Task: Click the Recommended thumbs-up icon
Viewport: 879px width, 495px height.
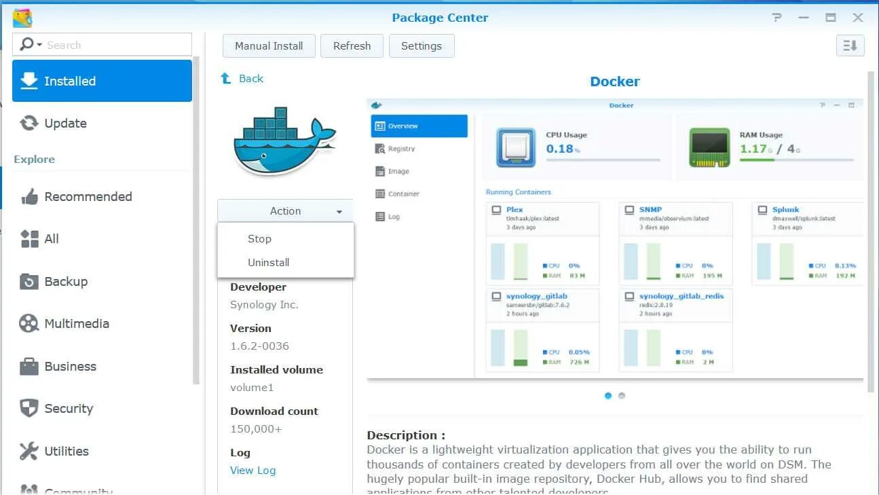Action: tap(29, 197)
